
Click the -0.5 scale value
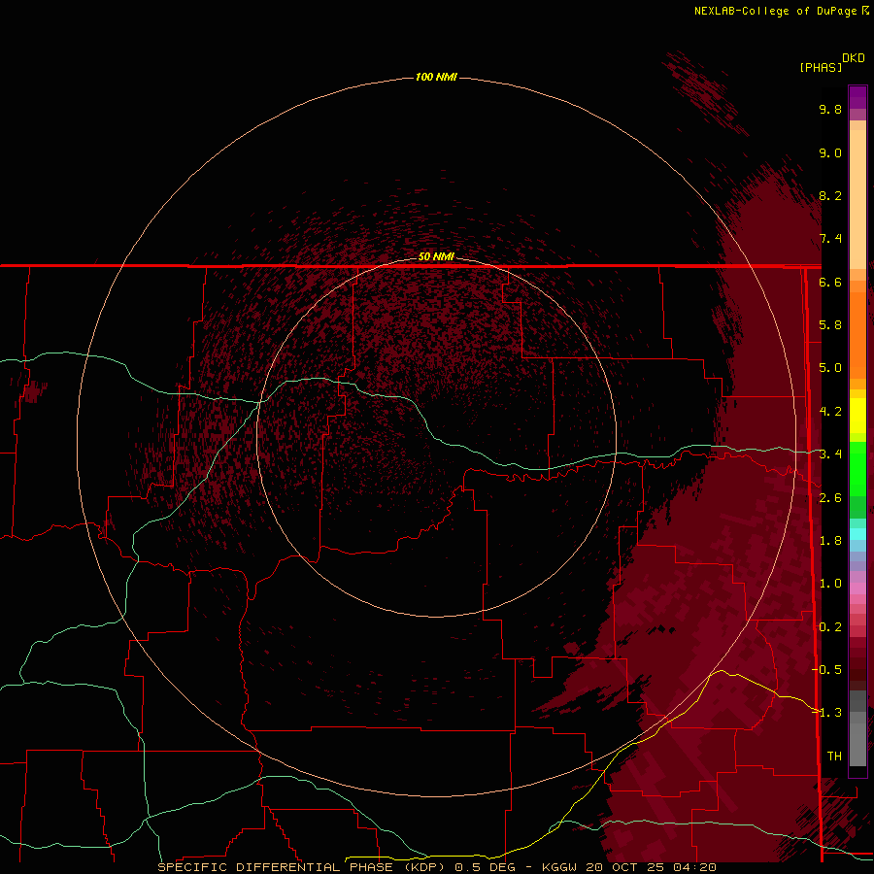pyautogui.click(x=827, y=670)
